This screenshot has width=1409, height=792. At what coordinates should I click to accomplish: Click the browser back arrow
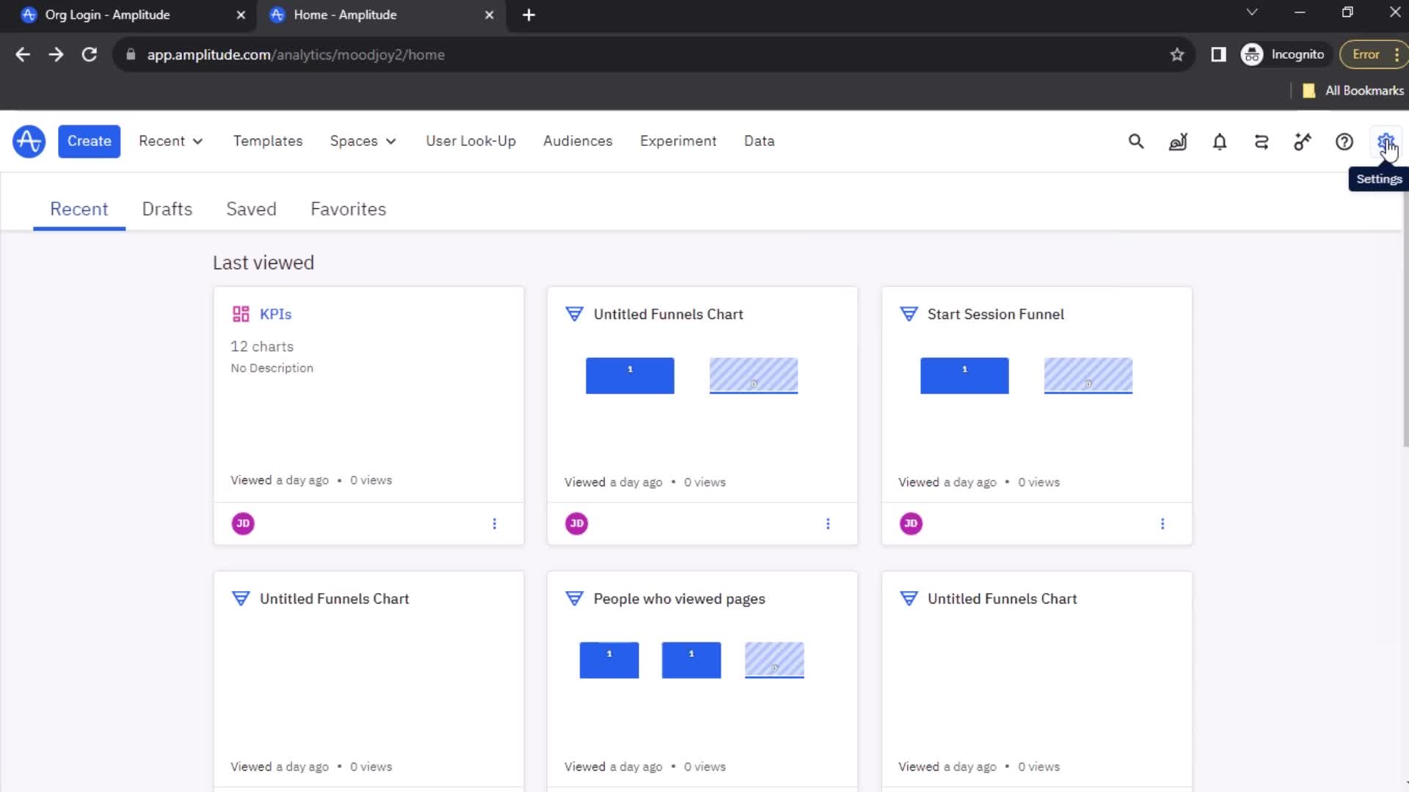pyautogui.click(x=23, y=55)
